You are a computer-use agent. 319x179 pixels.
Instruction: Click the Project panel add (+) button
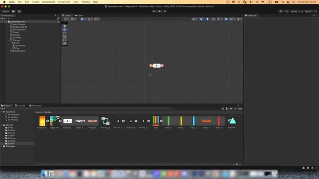point(2,109)
